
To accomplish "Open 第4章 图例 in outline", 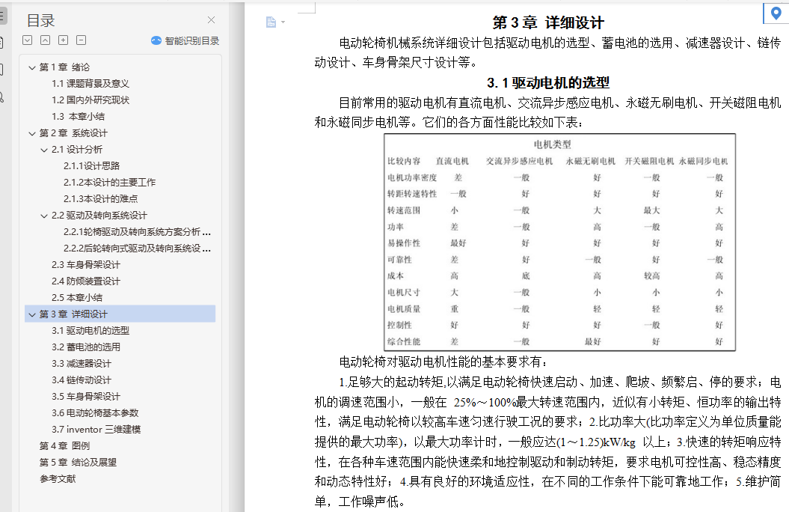I will click(x=64, y=446).
